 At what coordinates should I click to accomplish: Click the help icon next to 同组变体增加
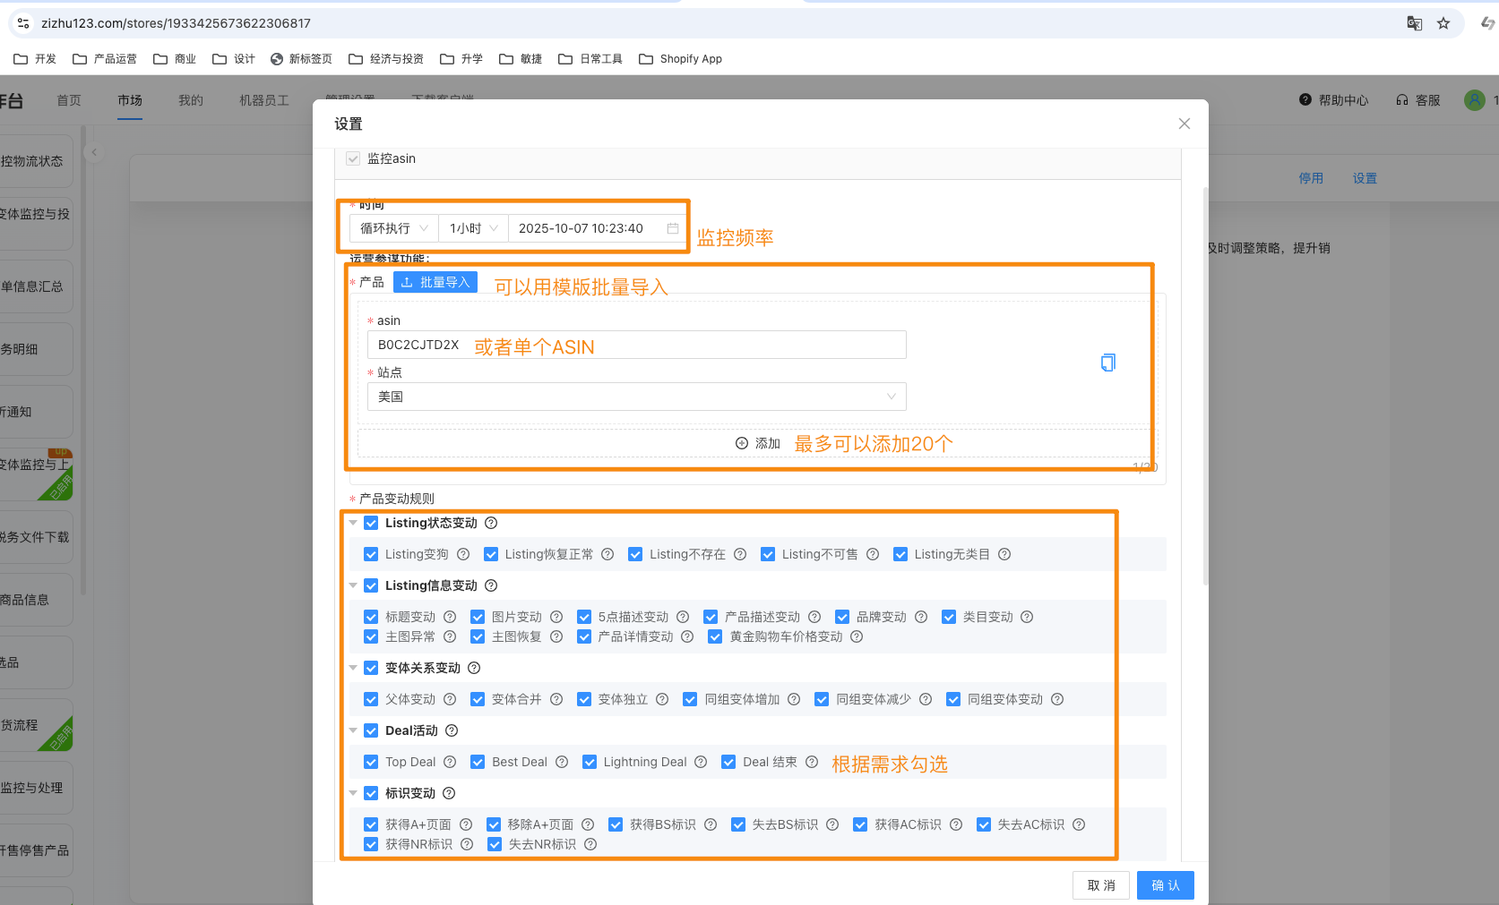(x=794, y=699)
